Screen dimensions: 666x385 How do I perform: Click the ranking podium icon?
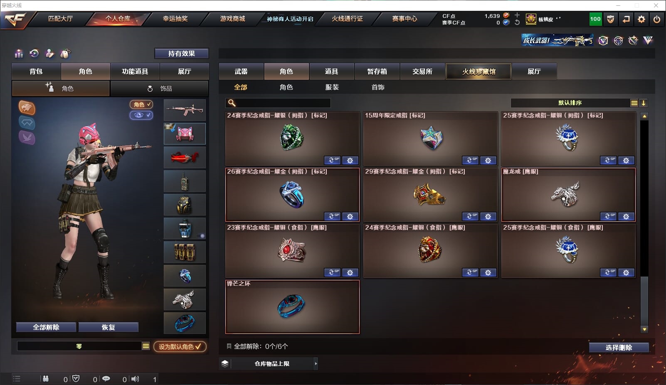[x=19, y=54]
